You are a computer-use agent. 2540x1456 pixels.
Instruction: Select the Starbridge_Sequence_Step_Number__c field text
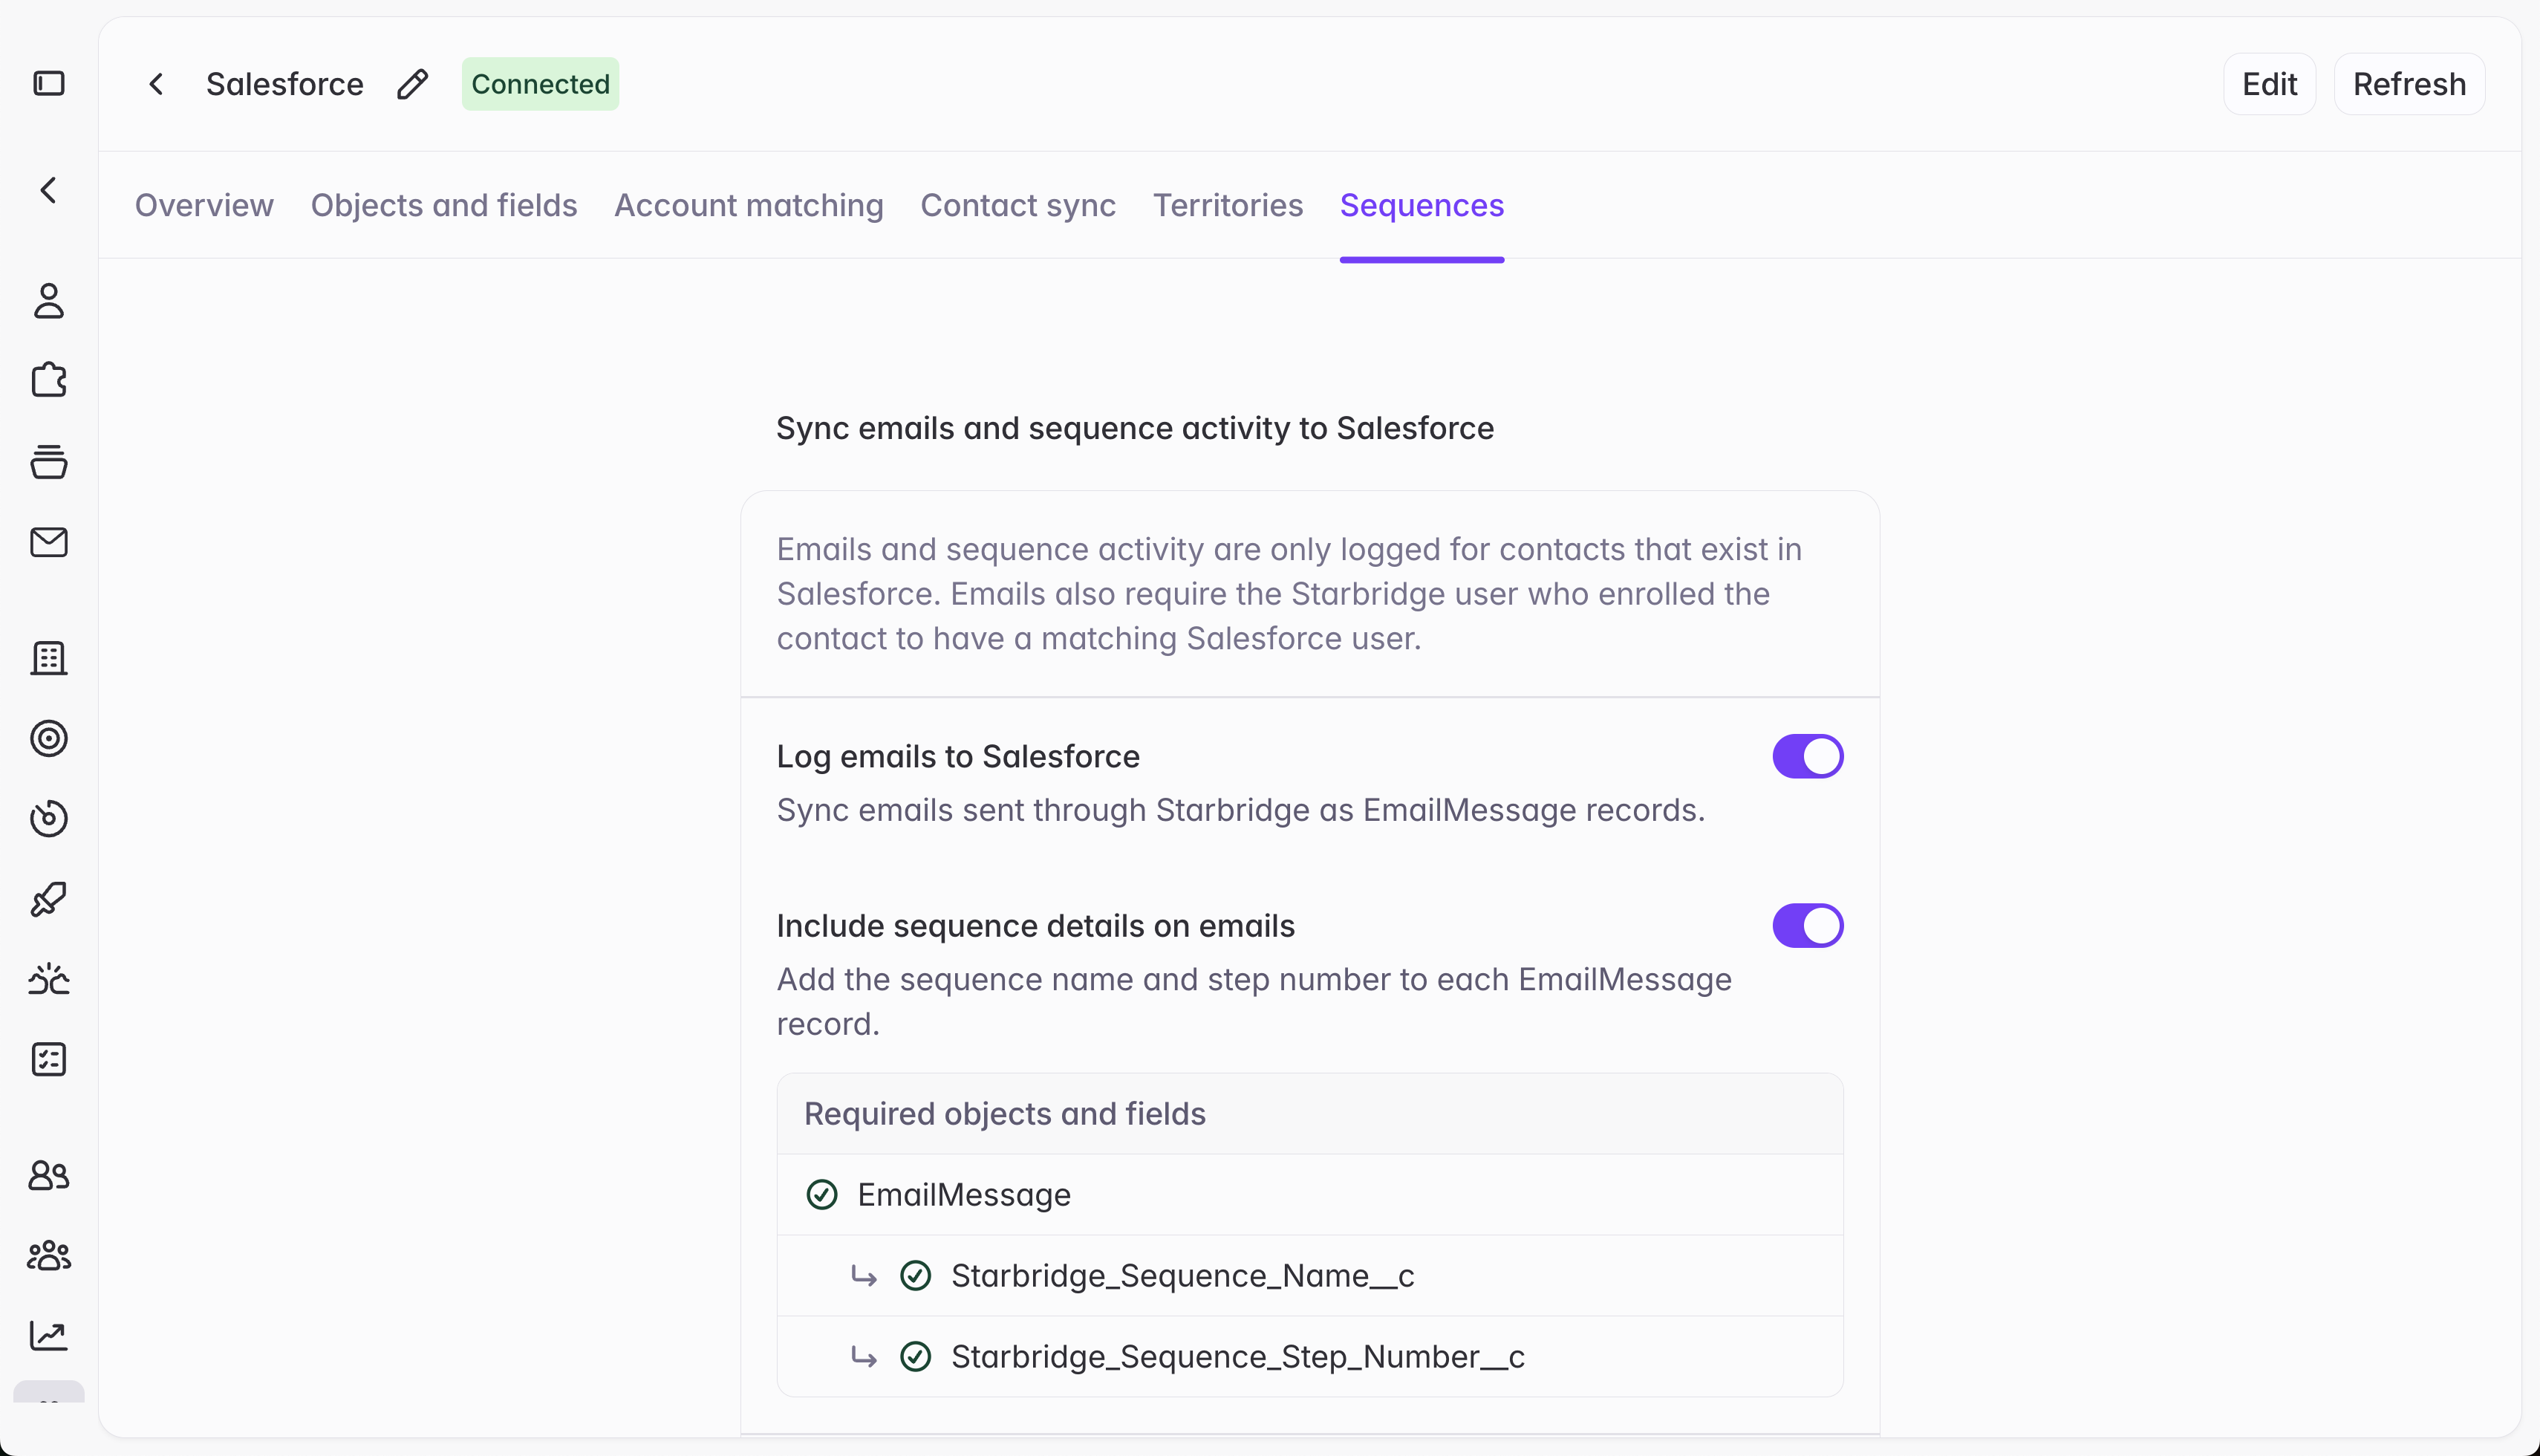tap(1237, 1356)
